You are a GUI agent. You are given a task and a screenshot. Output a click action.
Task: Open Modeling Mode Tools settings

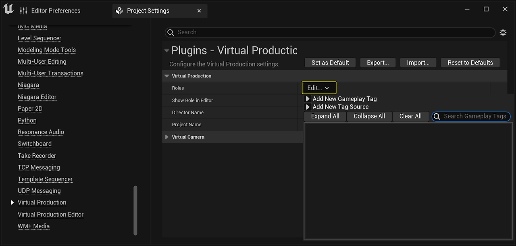[47, 50]
